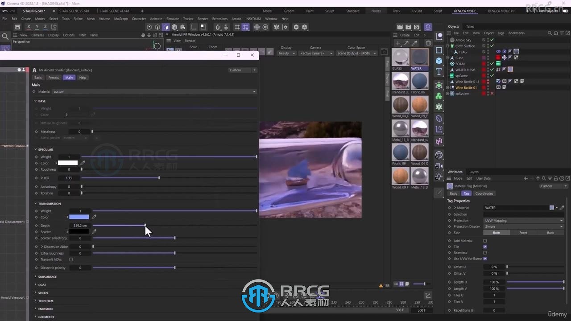
Task: Click the new material plus icon
Action: coord(398,43)
